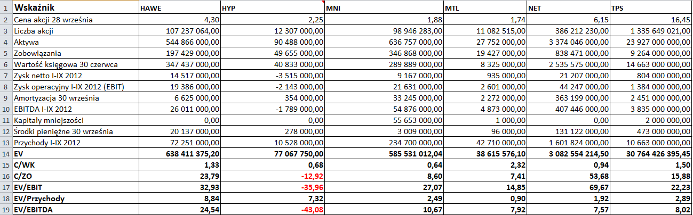Viewport: 693px width, 215px height.
Task: Click EV value 638 411 375,20
Action: click(179, 153)
